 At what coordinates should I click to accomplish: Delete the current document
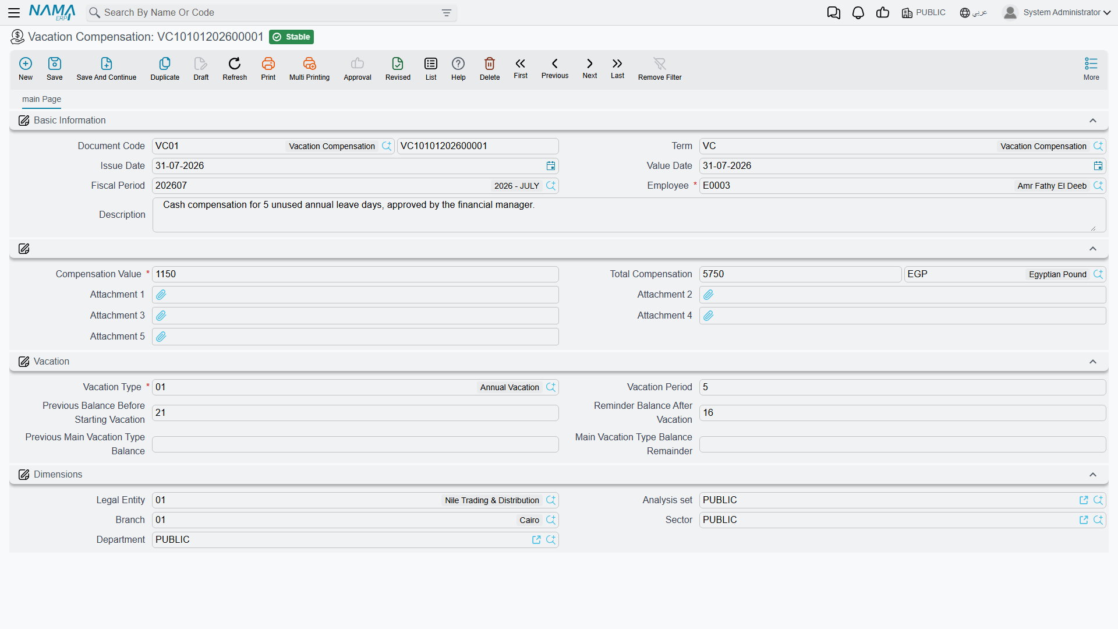pyautogui.click(x=490, y=69)
